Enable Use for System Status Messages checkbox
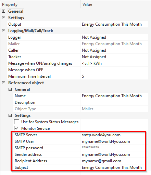 click(x=17, y=122)
